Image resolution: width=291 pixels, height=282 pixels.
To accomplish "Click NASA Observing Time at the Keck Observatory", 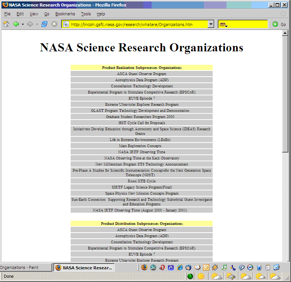I will pos(142,158).
